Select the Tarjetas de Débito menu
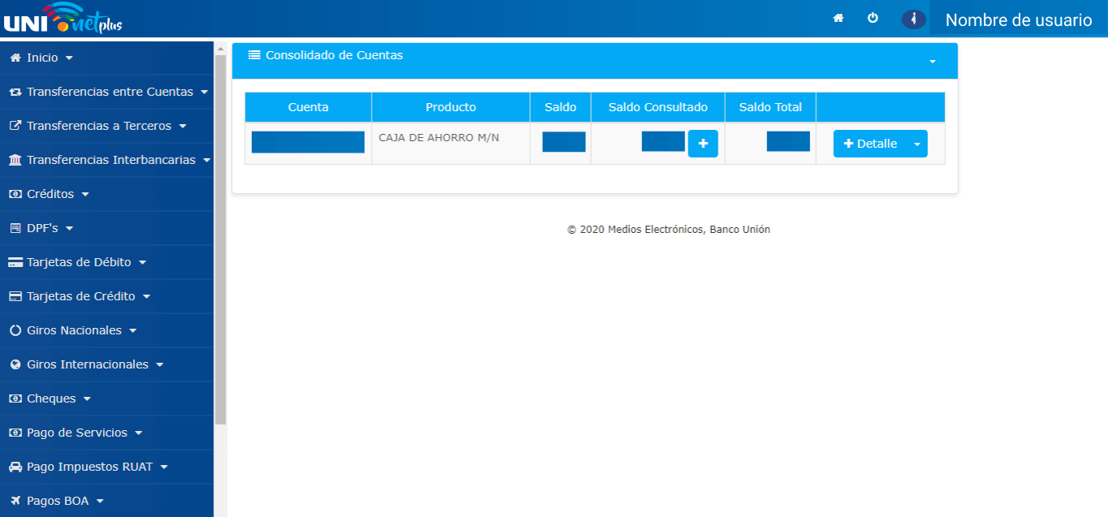The height and width of the screenshot is (517, 1108). 79,263
